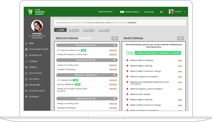Collapse the Monday, 29 November 2021 section

coord(115,45)
